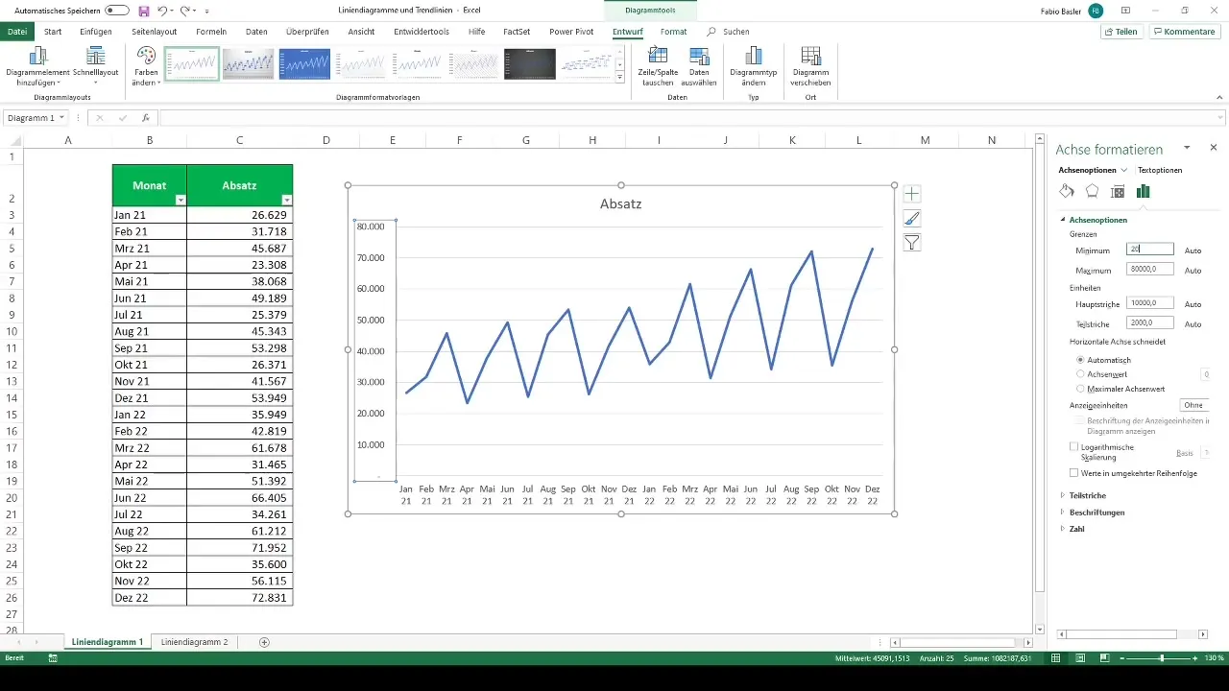Switch to Textoptionen tab in pane
This screenshot has width=1229, height=691.
pyautogui.click(x=1160, y=170)
